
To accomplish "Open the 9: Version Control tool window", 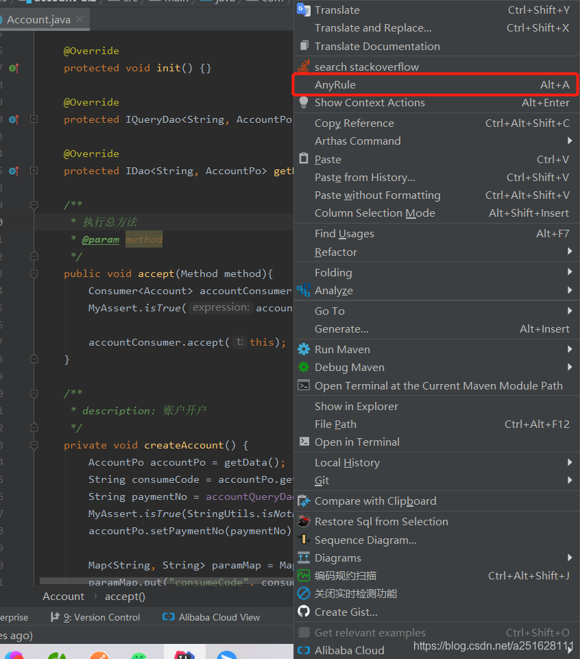I will [x=95, y=617].
